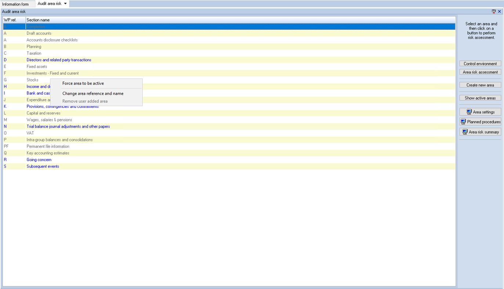Close the Audit area risk panel
The height and width of the screenshot is (289, 504).
coord(500,12)
